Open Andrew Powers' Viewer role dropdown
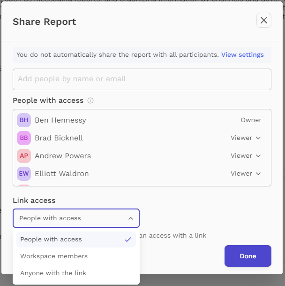Screen dimensions: 285x286 246,156
